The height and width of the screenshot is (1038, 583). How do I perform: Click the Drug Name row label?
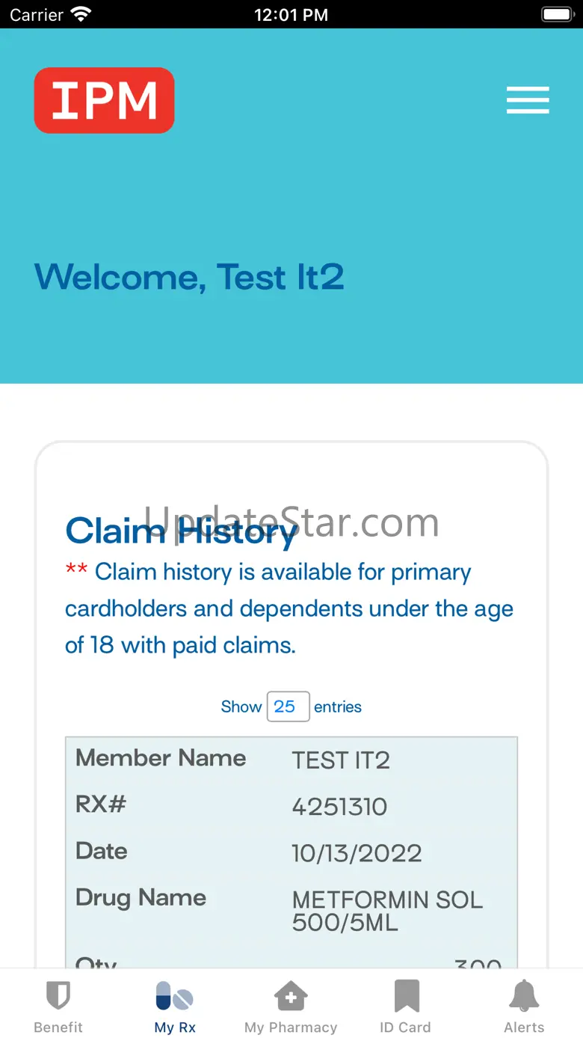[x=141, y=897]
